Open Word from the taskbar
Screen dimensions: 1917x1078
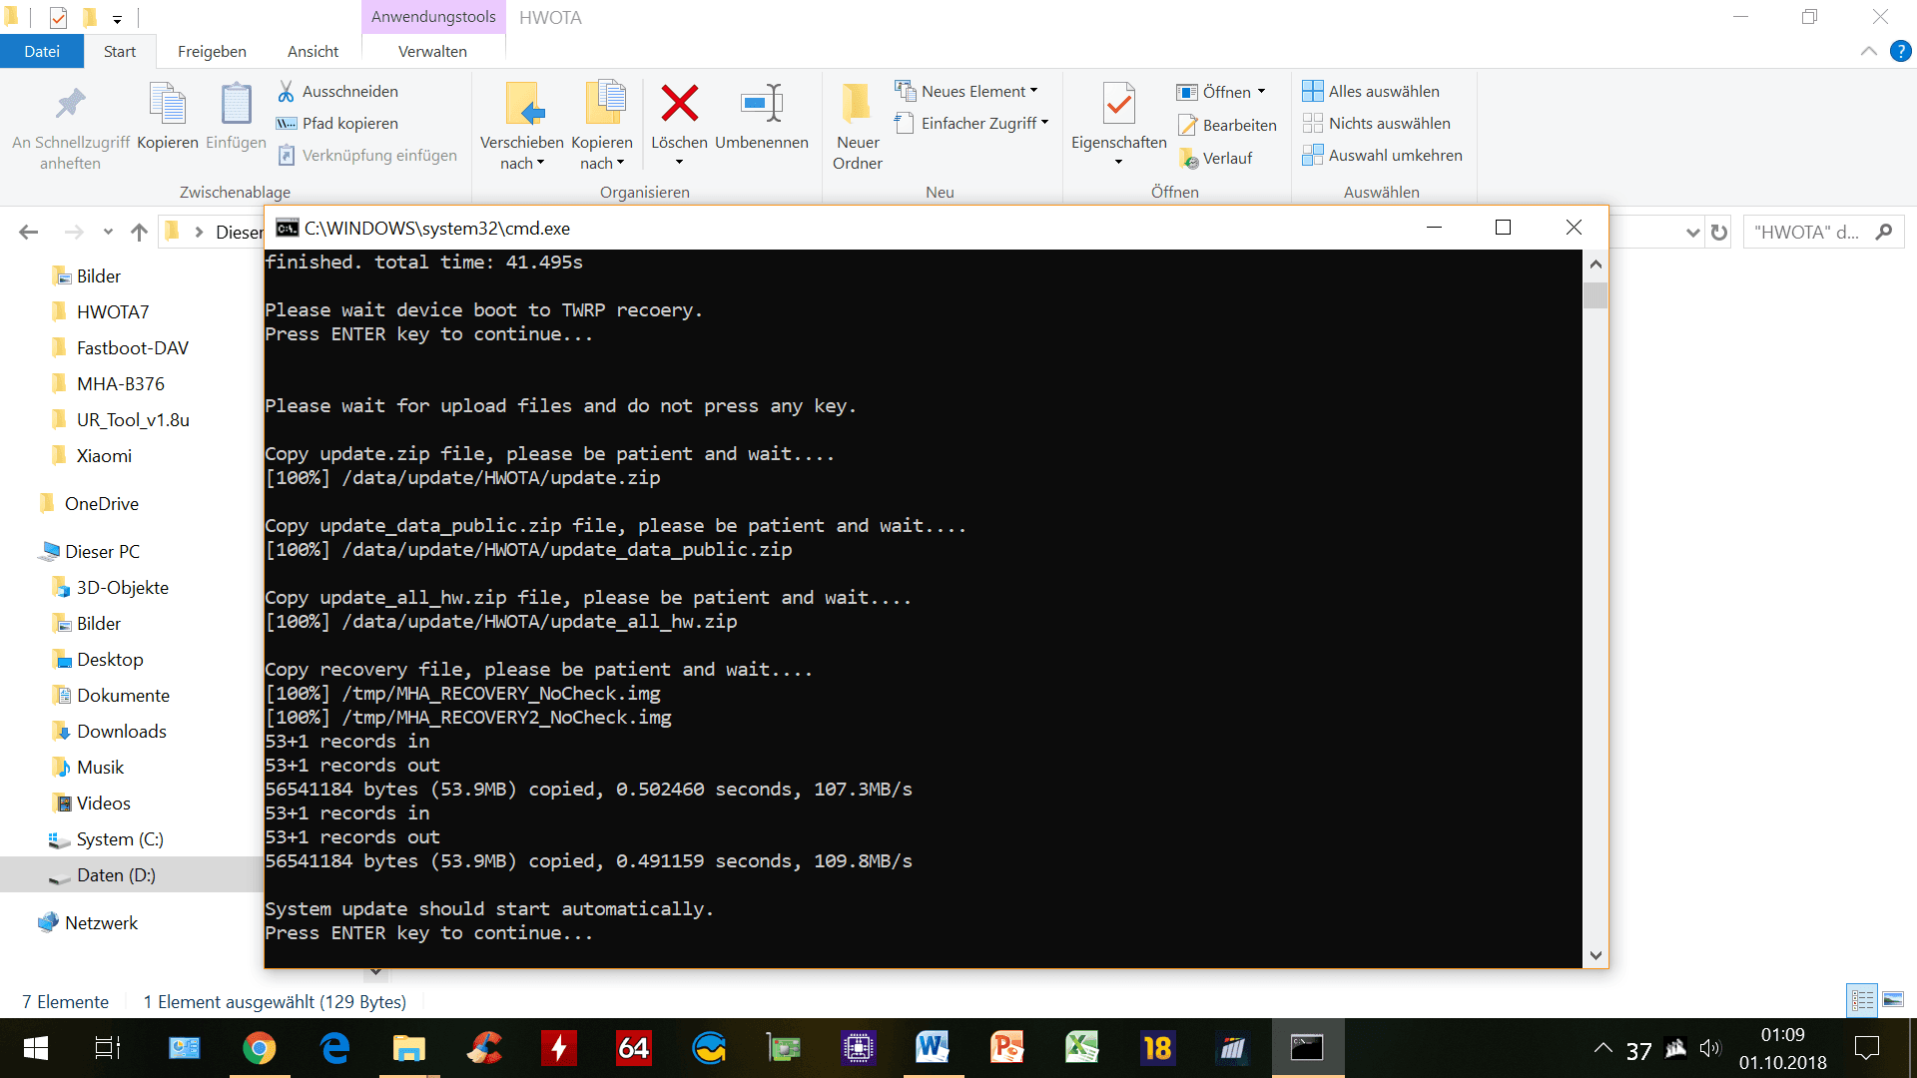click(933, 1048)
